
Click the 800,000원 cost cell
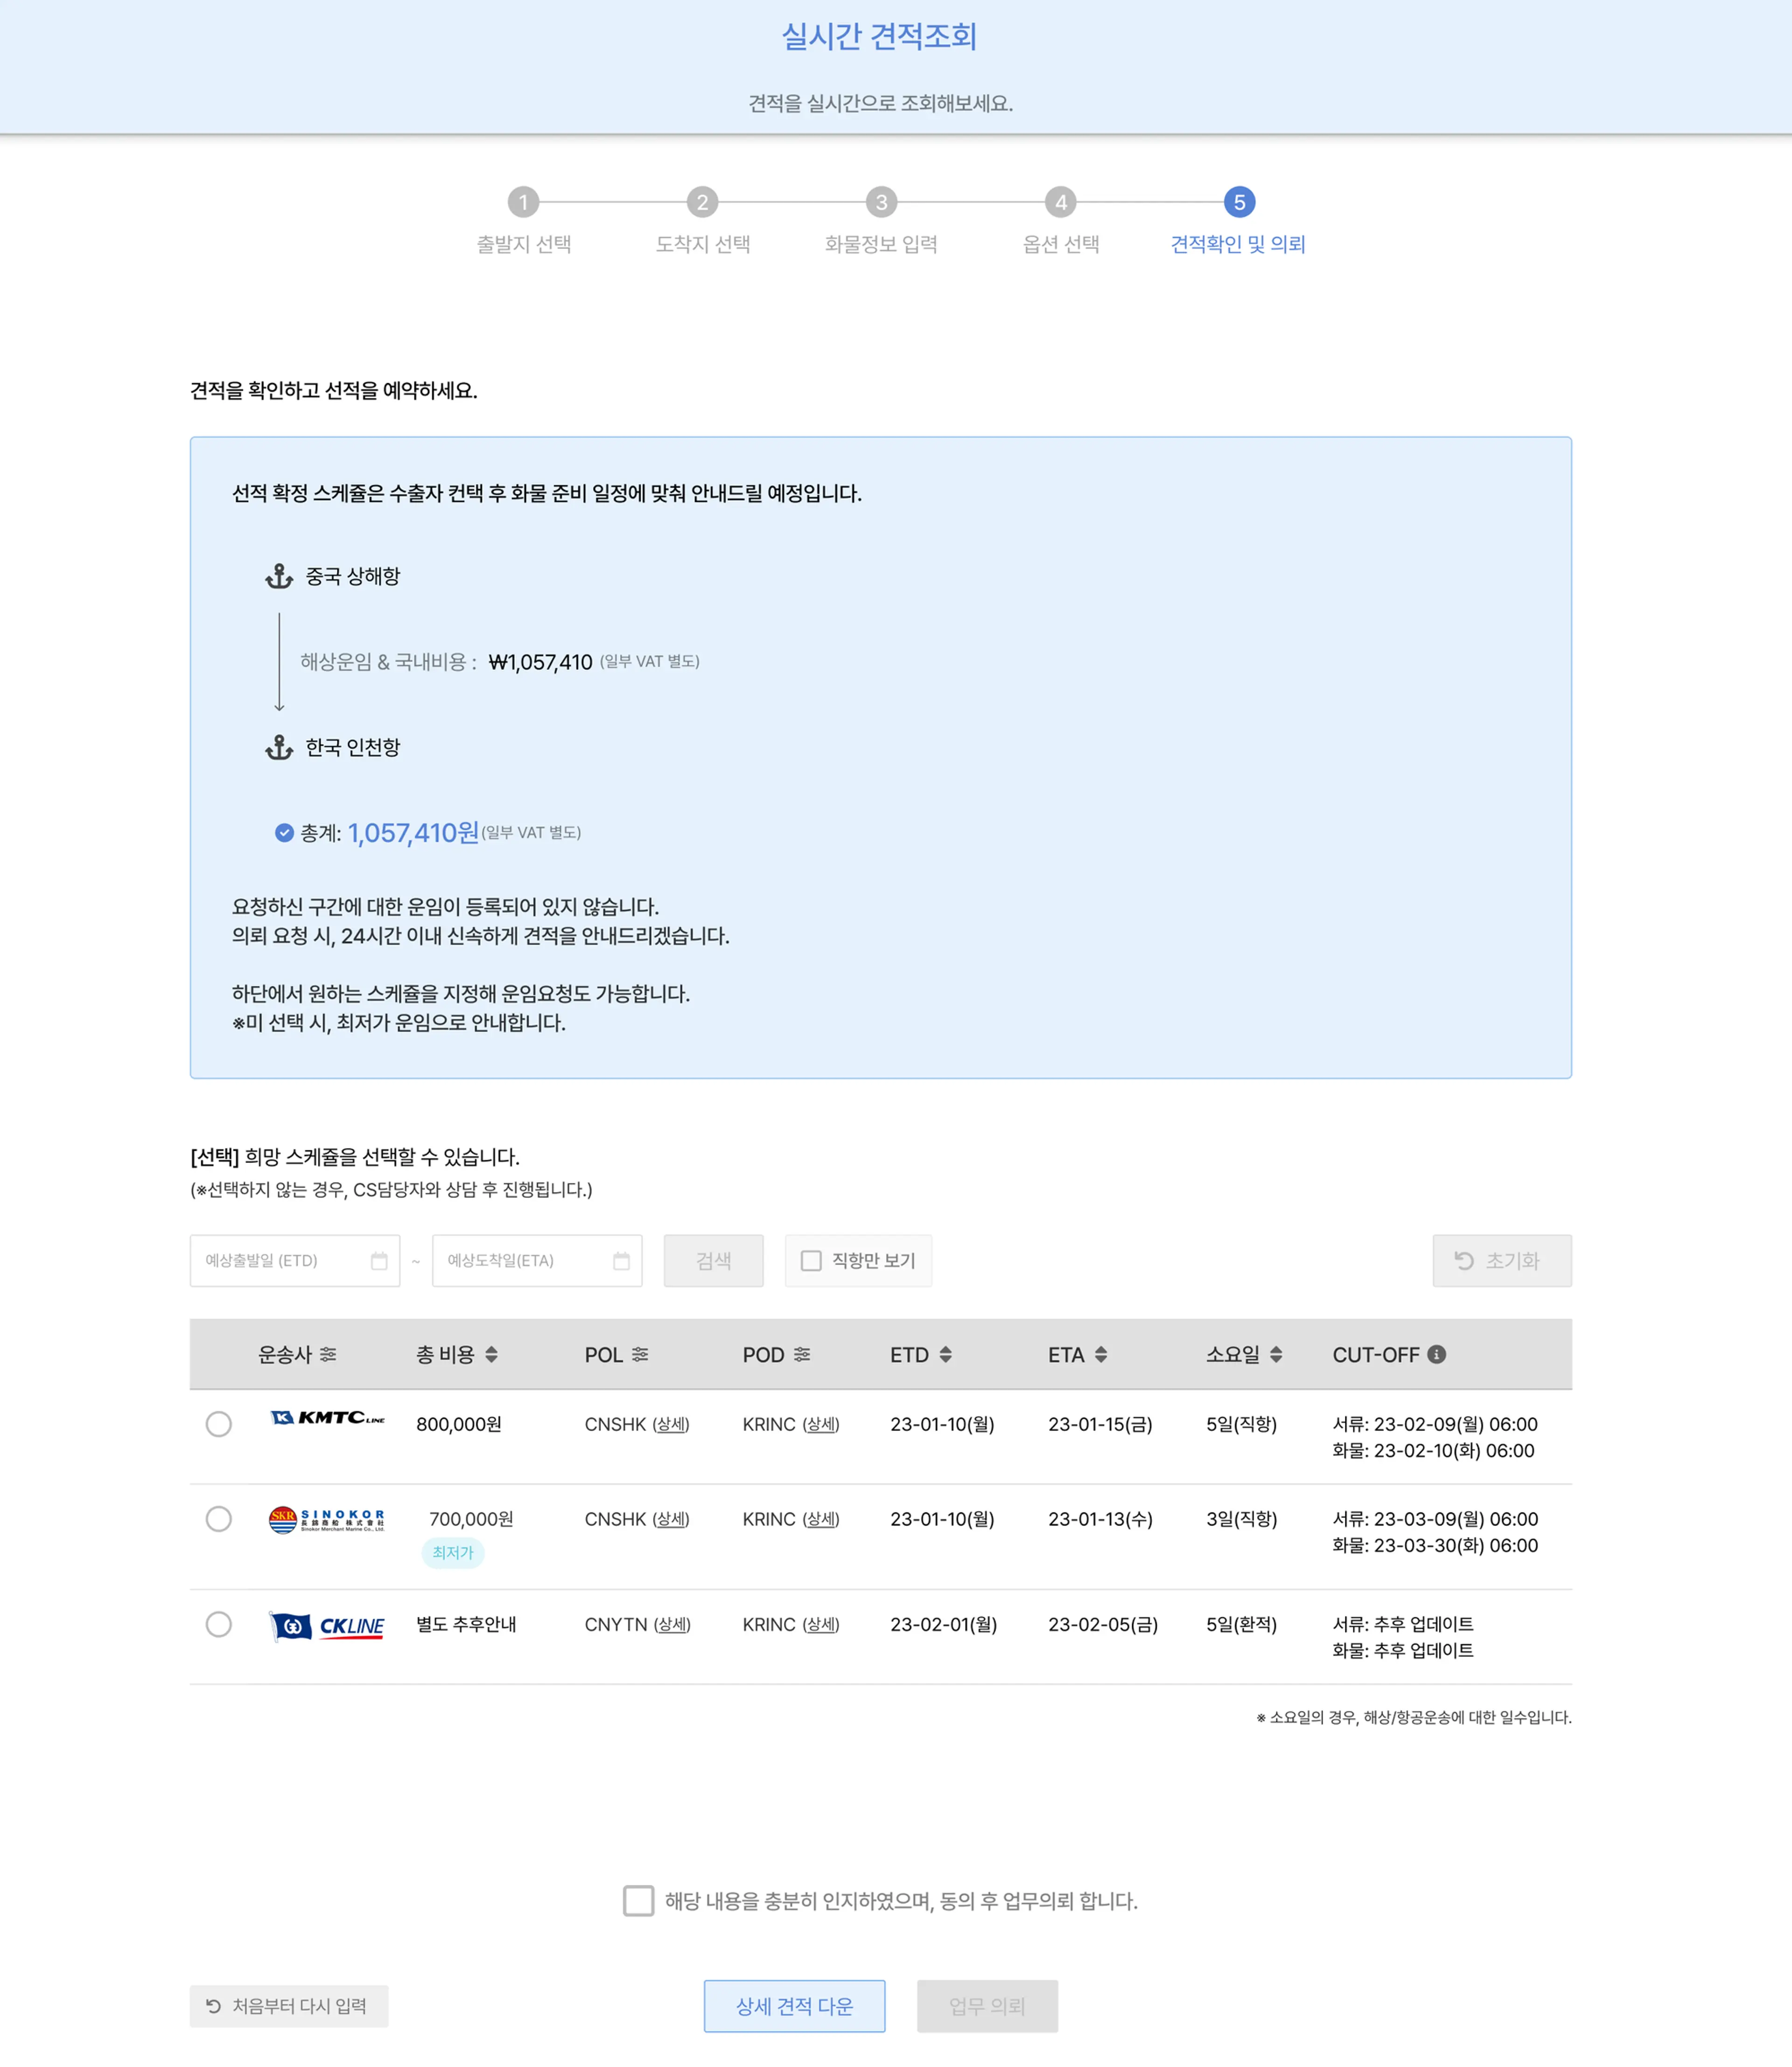click(x=459, y=1424)
